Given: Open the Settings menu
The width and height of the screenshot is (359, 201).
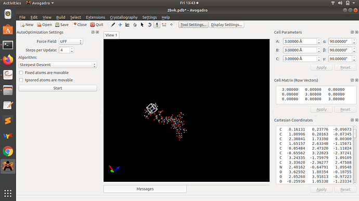Looking at the screenshot, I should [x=149, y=17].
